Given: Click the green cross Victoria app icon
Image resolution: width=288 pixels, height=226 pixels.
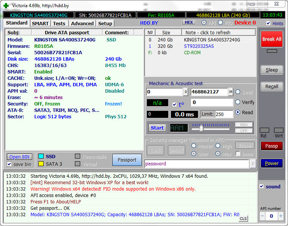Looking at the screenshot, I should point(6,6).
